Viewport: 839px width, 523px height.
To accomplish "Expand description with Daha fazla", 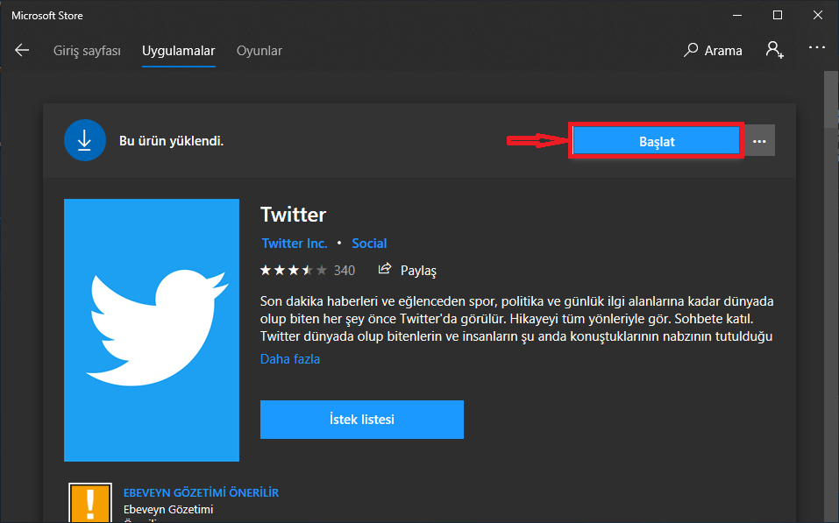I will point(290,359).
